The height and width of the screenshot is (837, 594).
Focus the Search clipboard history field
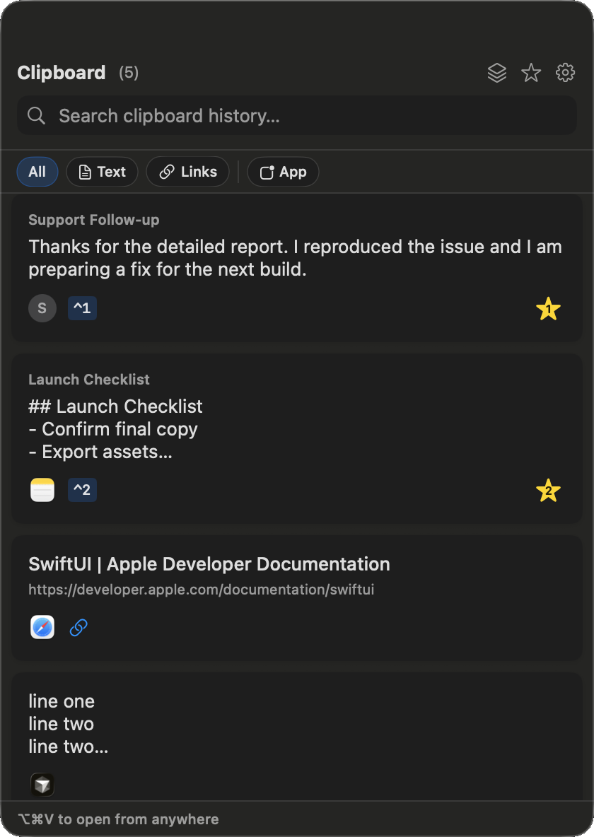[297, 115]
